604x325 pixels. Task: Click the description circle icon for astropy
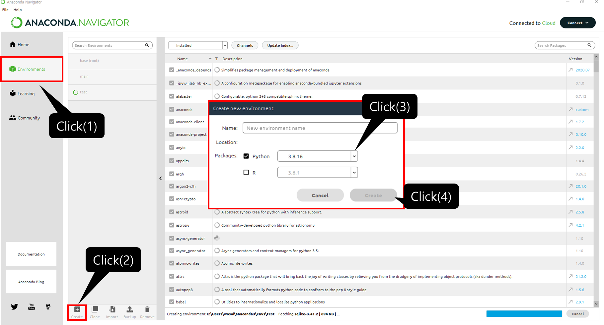(217, 225)
